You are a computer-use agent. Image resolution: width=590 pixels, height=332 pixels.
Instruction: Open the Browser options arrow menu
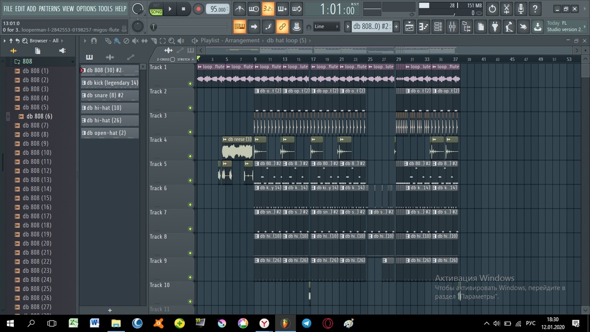5,41
